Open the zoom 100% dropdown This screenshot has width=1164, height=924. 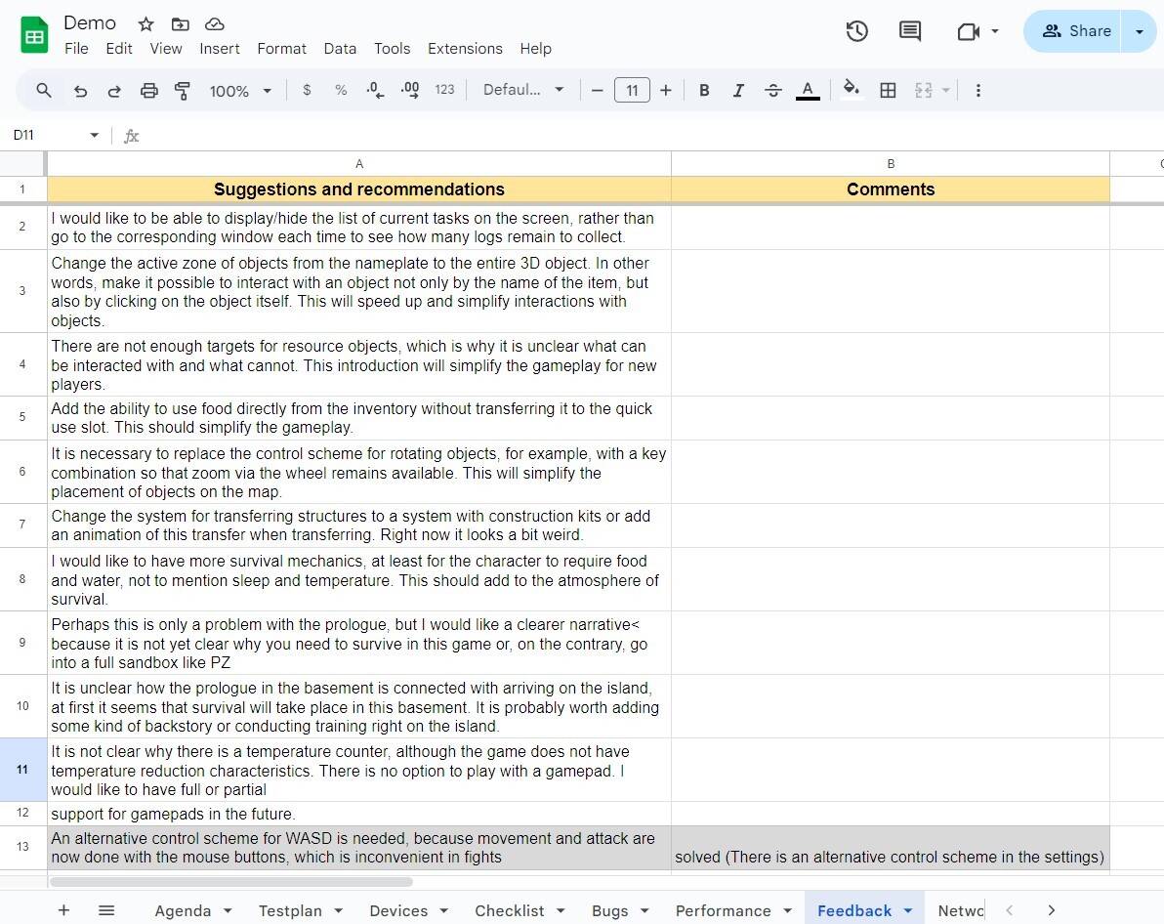pos(240,91)
